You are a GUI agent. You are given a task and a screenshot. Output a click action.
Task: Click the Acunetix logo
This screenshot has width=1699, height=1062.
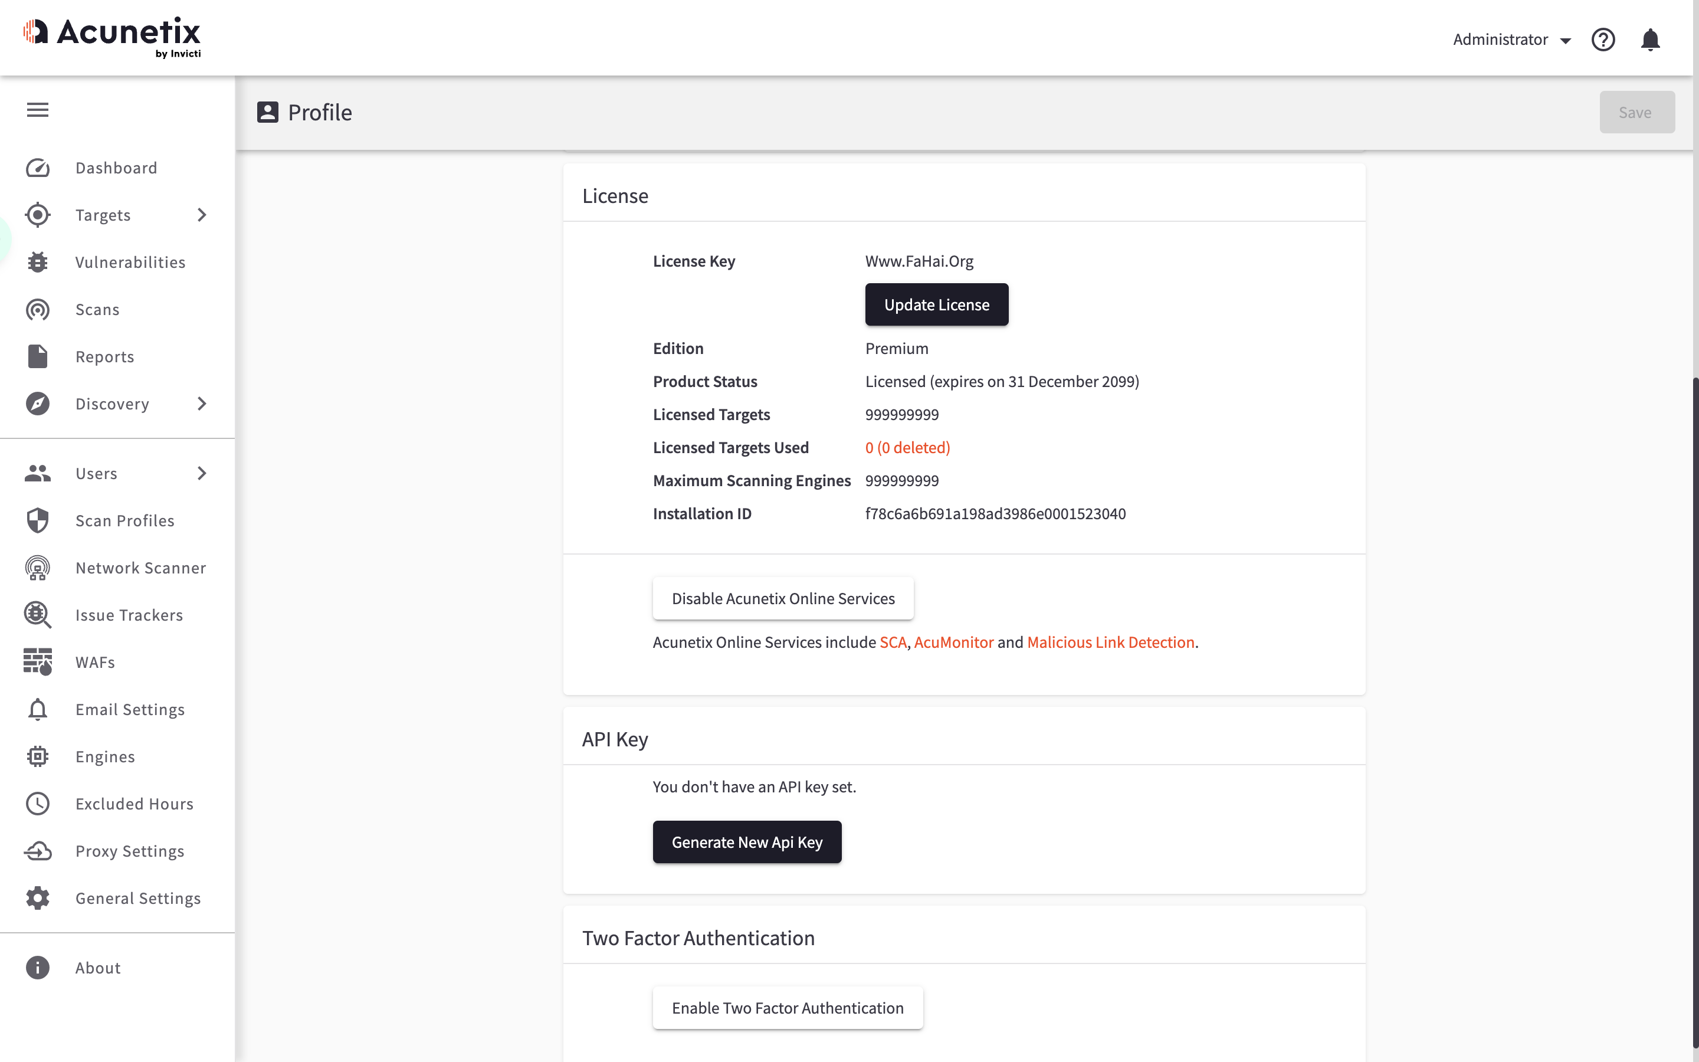112,37
